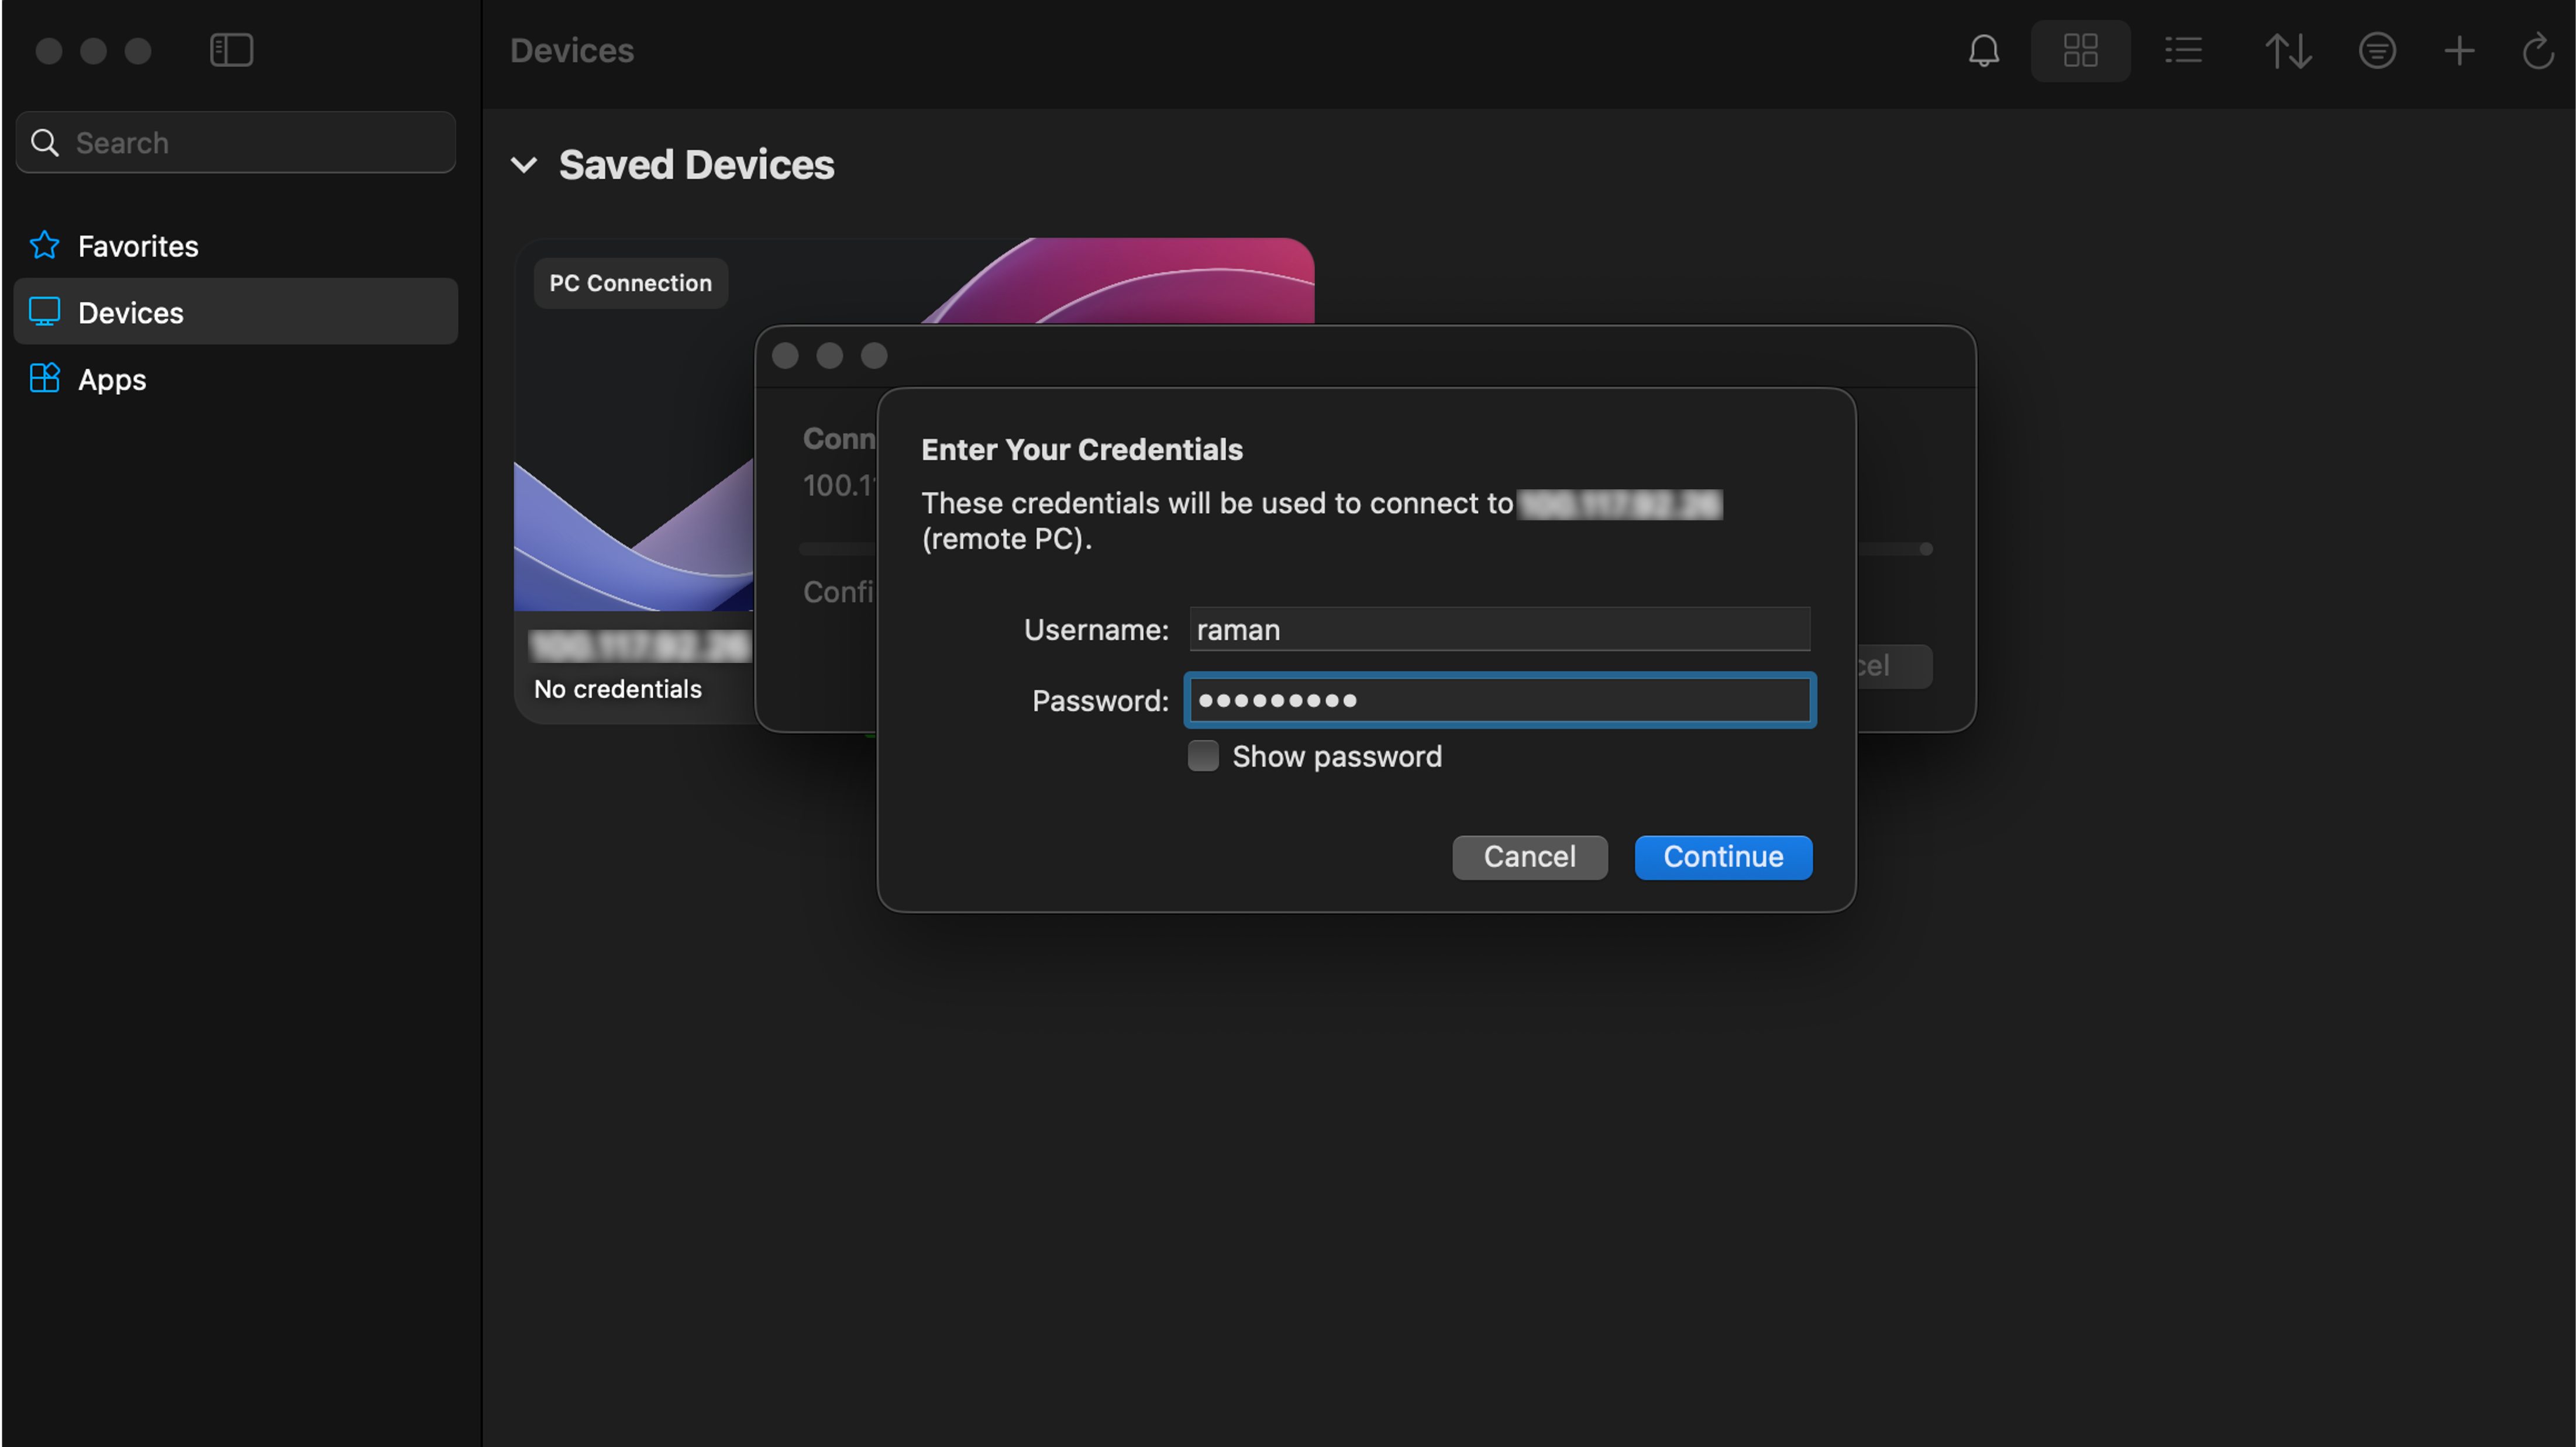Click the plus icon to add device
2576x1447 pixels.
point(2459,51)
